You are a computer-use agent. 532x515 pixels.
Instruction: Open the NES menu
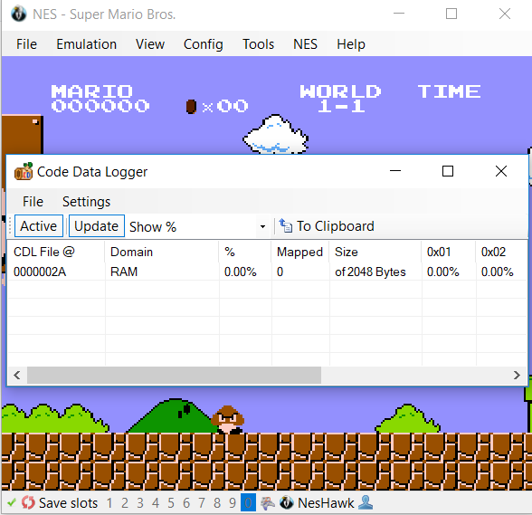306,44
